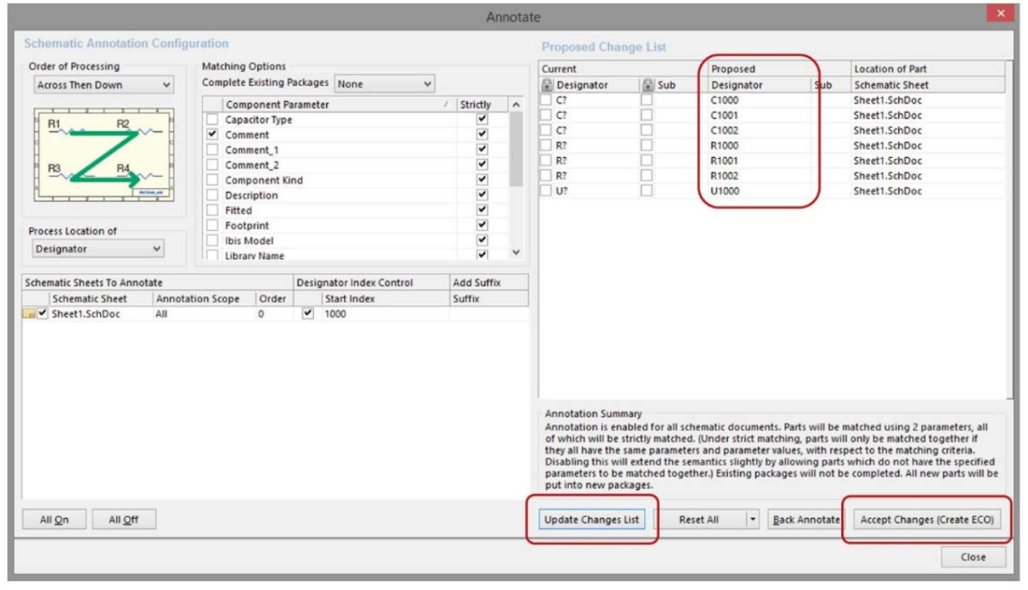Click the Order value 0 cell

[x=273, y=314]
